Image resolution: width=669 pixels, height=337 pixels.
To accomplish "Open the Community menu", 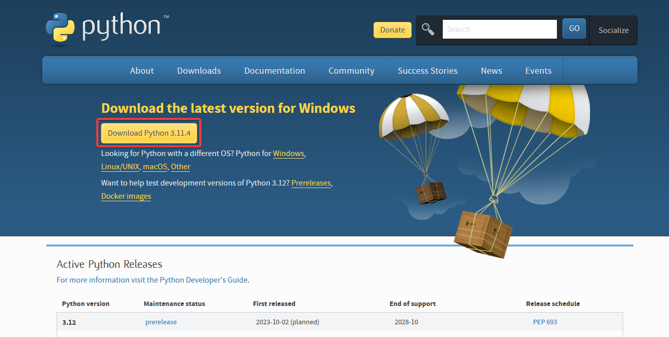I will tap(351, 70).
